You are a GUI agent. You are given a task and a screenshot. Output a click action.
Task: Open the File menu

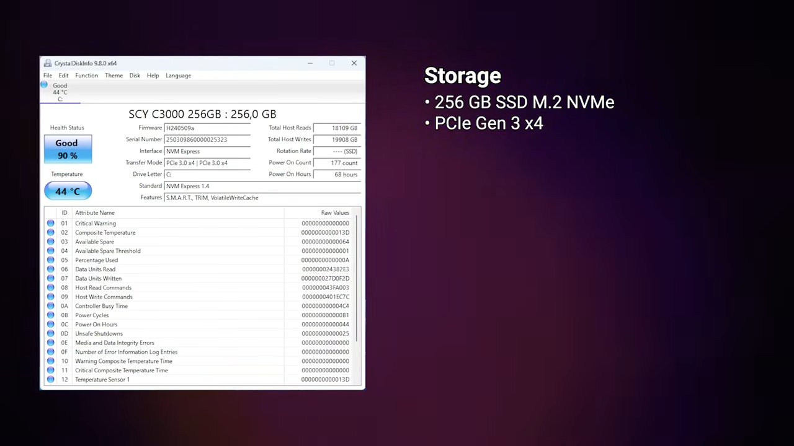click(x=48, y=76)
